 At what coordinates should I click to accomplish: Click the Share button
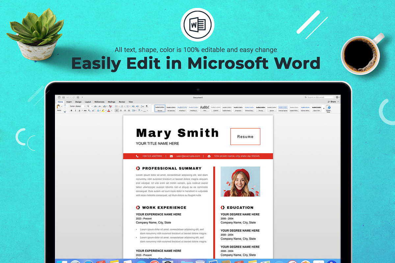[332, 102]
